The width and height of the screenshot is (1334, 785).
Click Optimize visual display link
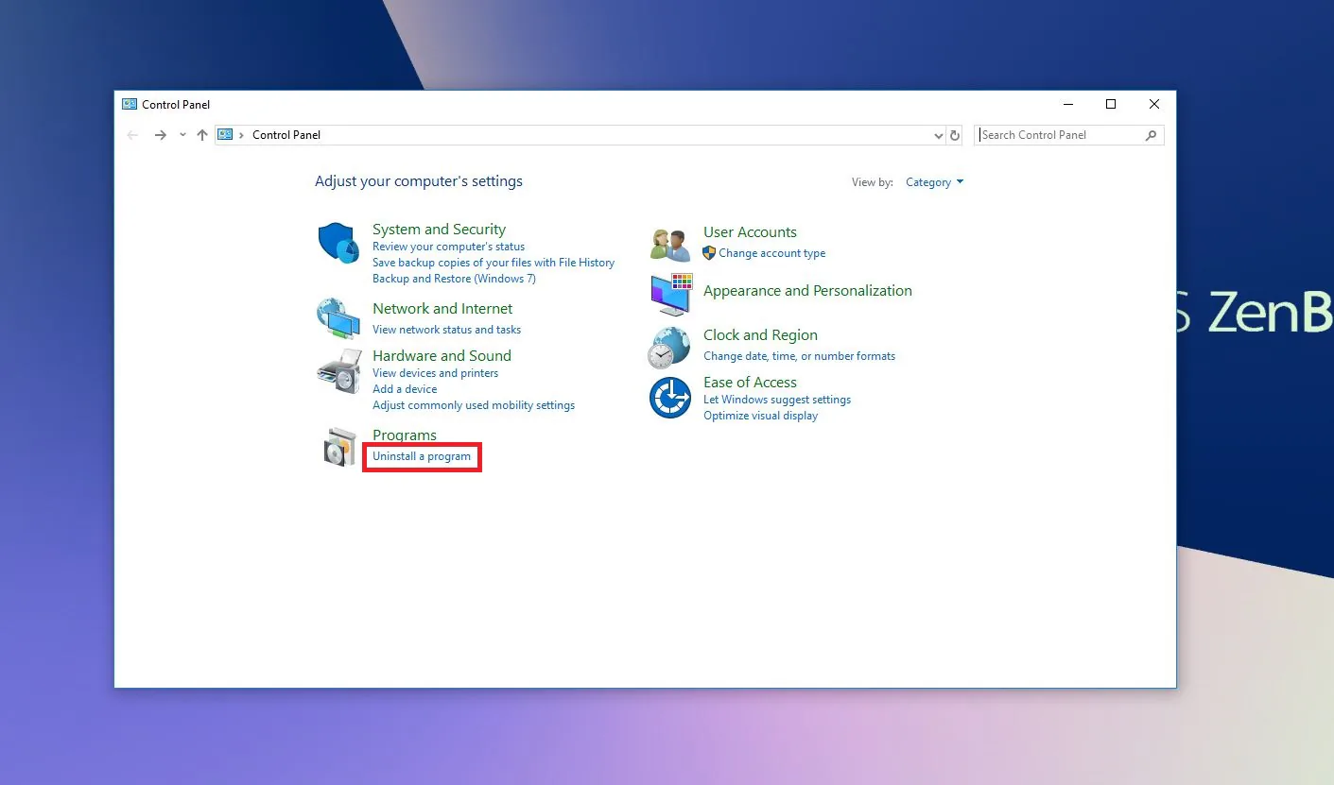pos(760,416)
